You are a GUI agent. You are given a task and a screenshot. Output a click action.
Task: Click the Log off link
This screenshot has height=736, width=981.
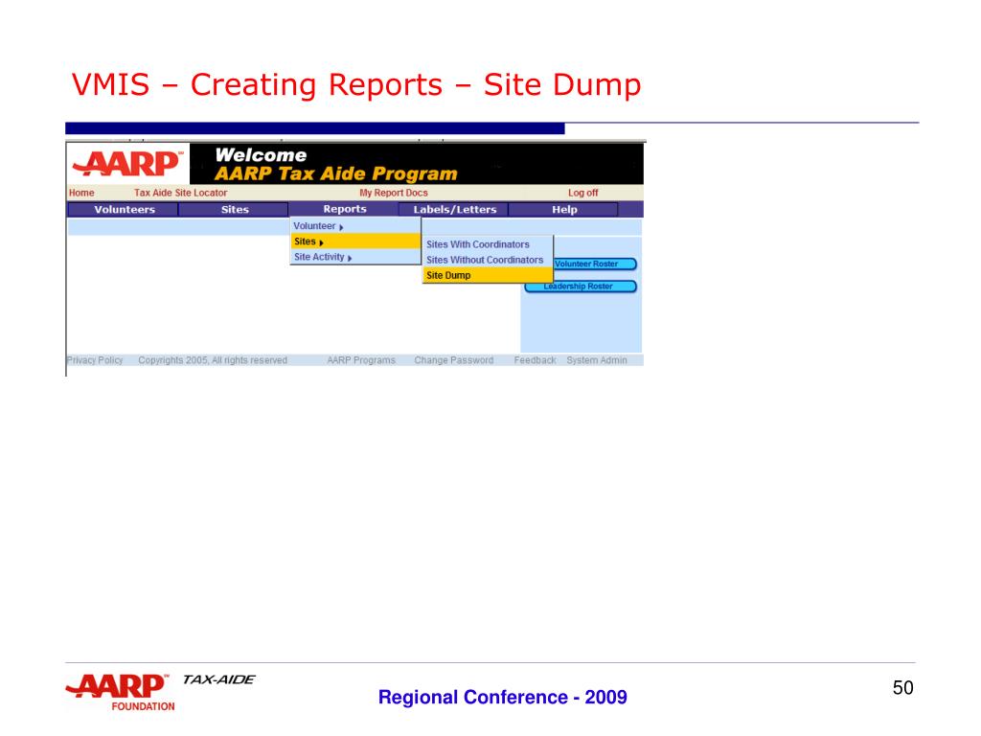[x=582, y=193]
